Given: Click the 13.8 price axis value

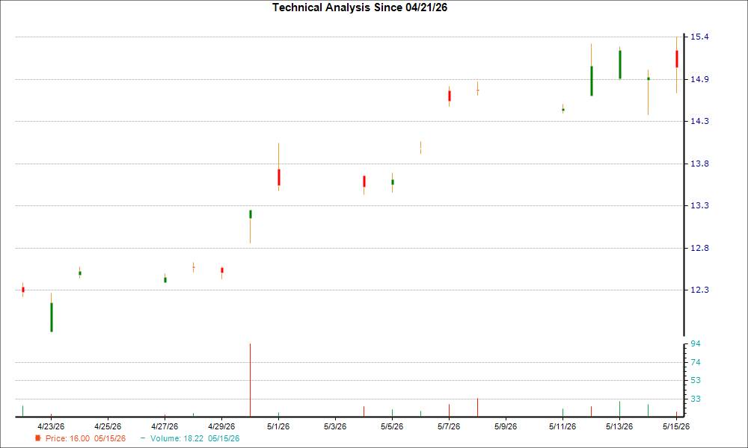Looking at the screenshot, I should point(699,164).
